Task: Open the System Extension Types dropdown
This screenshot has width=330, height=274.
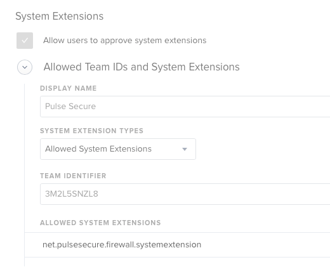Action: pyautogui.click(x=118, y=149)
